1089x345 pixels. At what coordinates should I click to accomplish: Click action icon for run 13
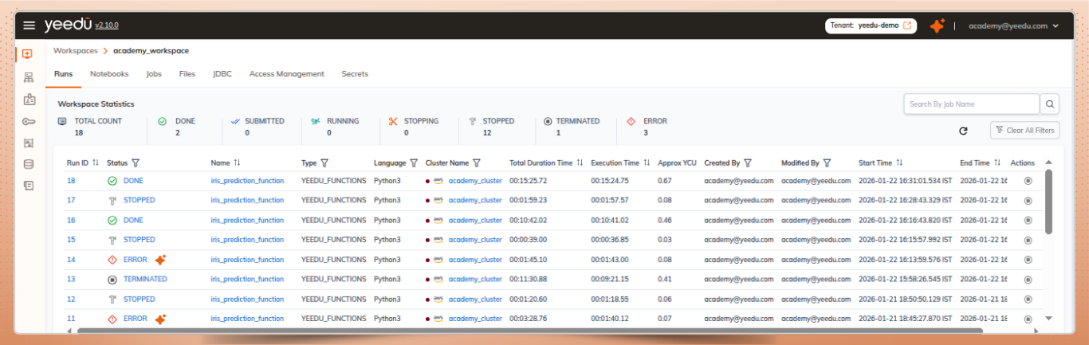[x=1028, y=280]
